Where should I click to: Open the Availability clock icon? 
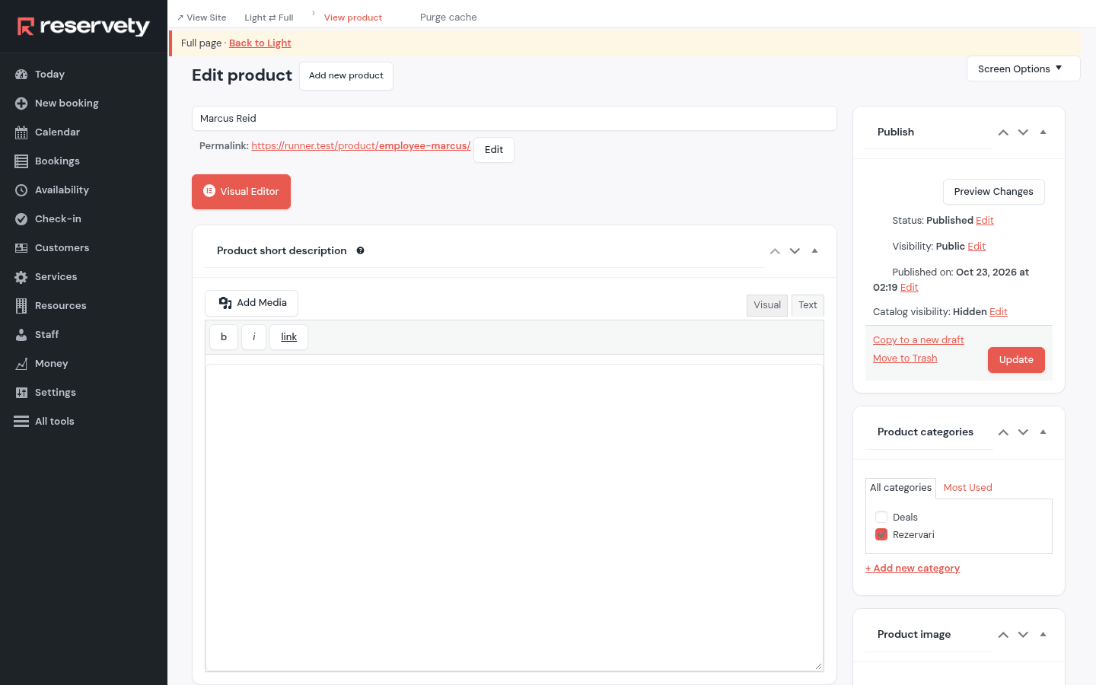click(x=21, y=190)
